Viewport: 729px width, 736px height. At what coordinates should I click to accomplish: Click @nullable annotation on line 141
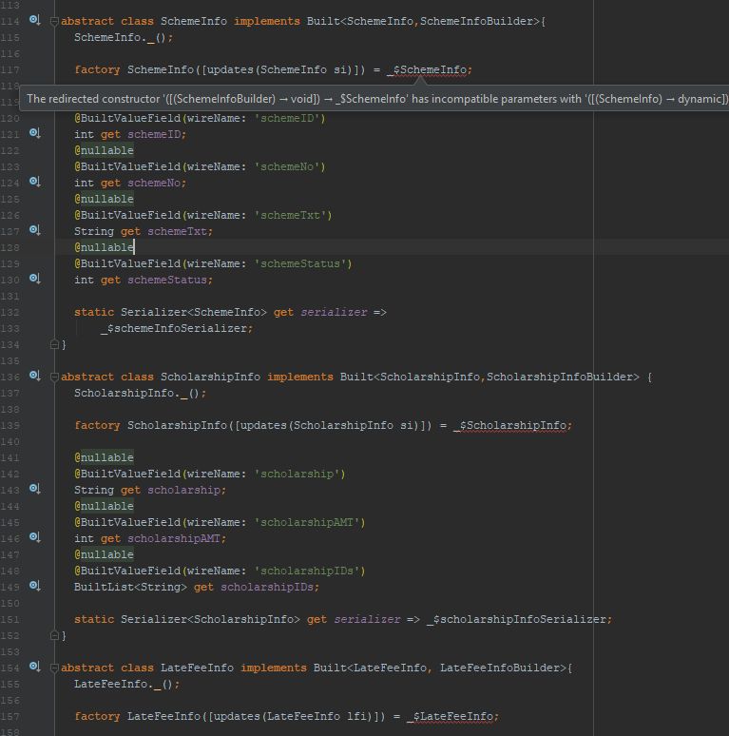tap(104, 457)
